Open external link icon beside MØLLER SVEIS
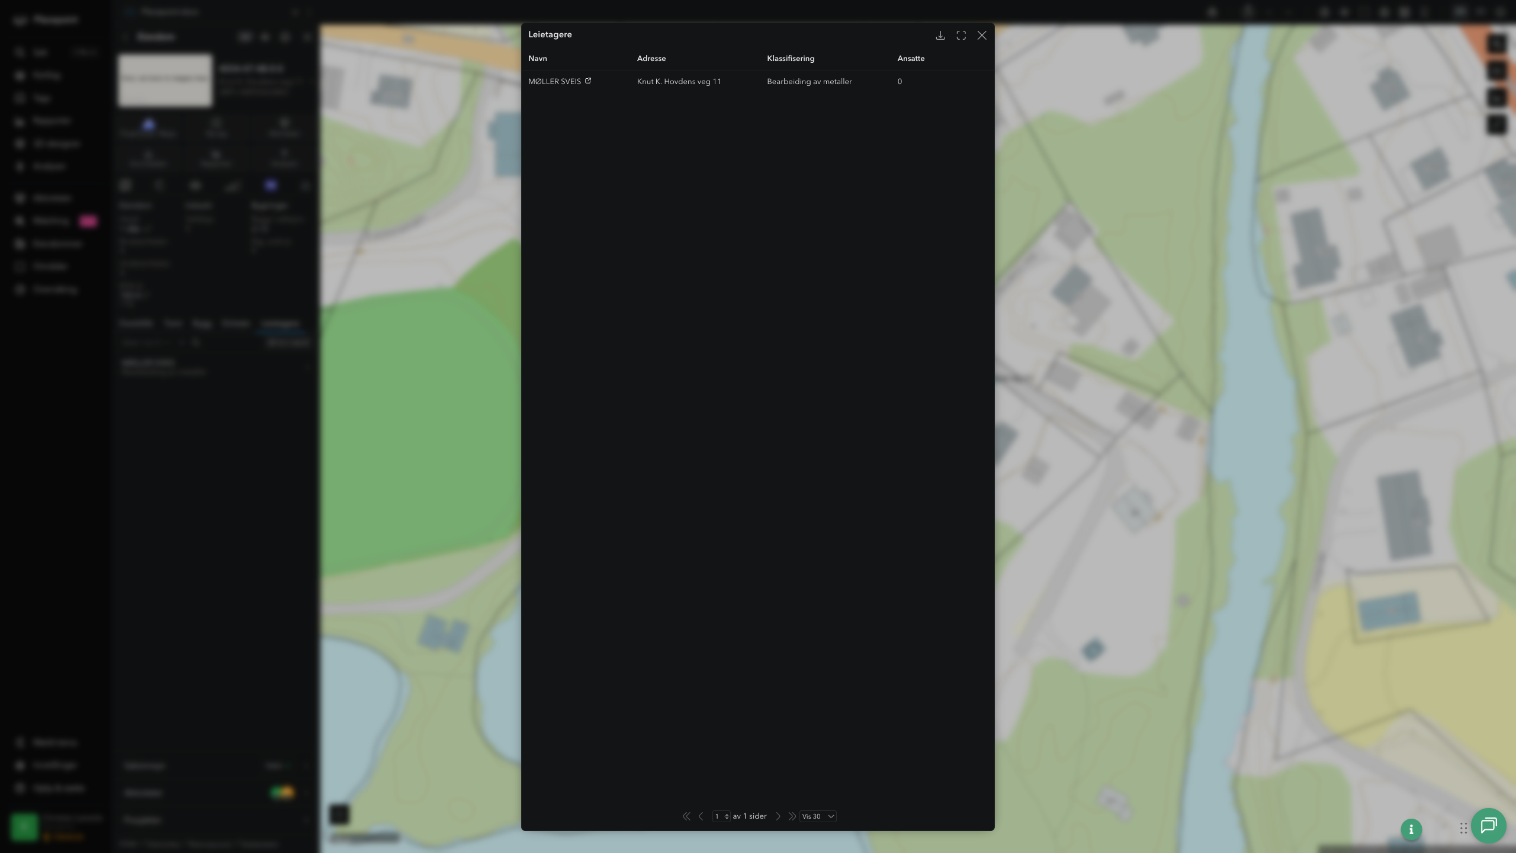Screen dimensions: 1516x853 pyautogui.click(x=588, y=81)
